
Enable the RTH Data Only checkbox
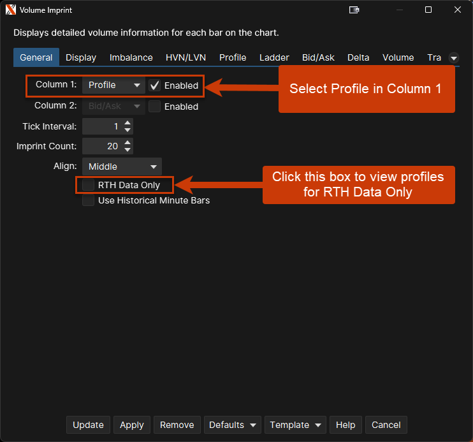(x=89, y=186)
